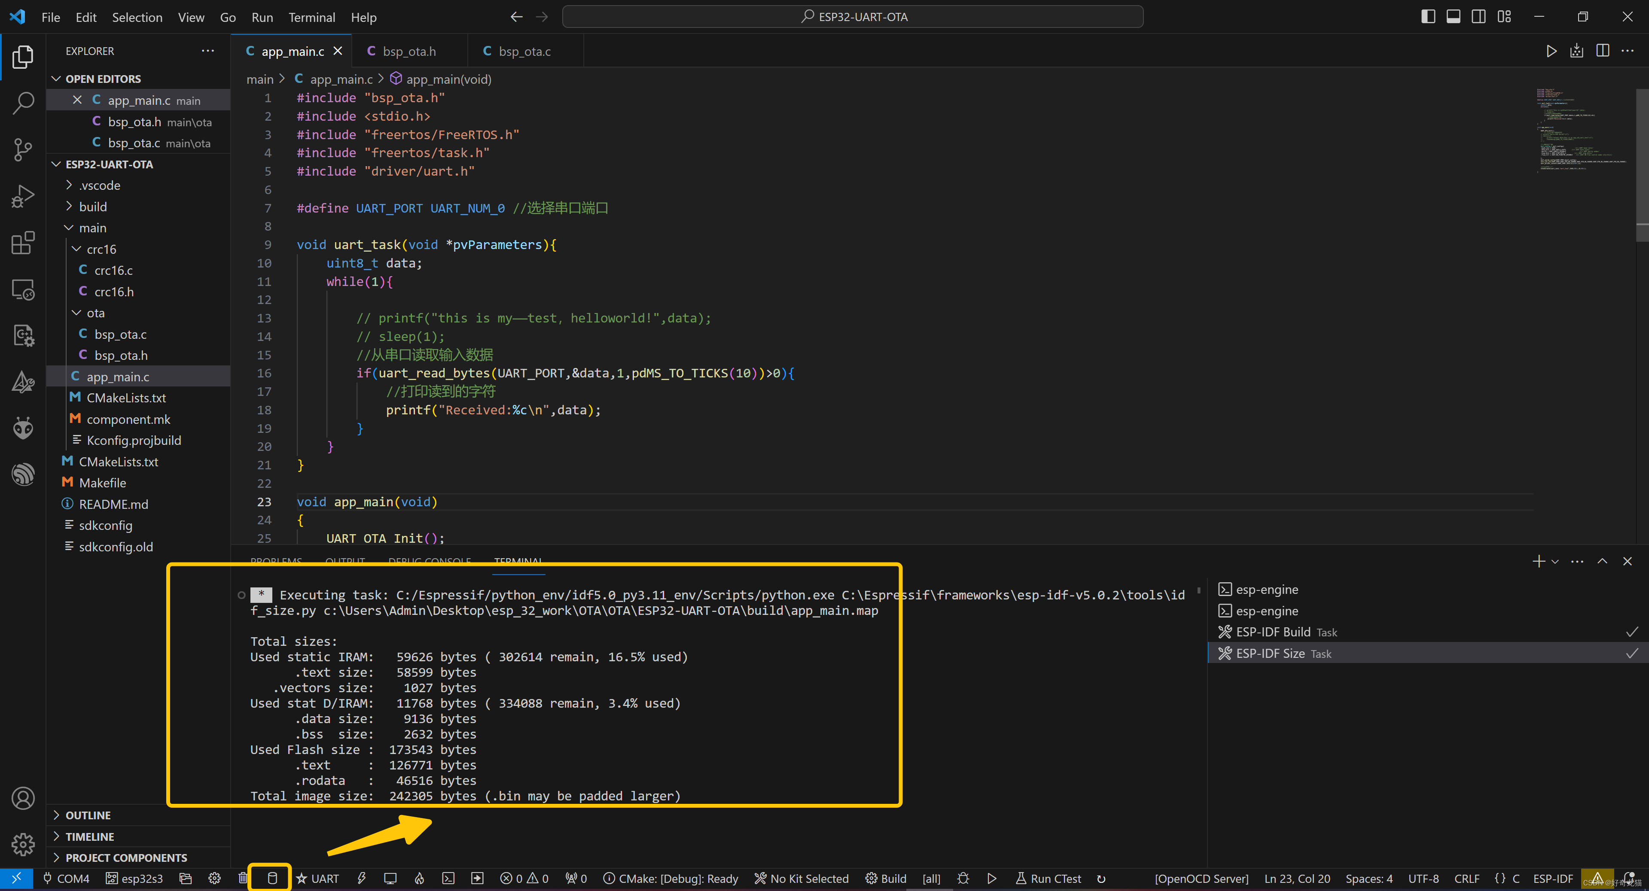Open Remote Explorer in activity bar

point(23,289)
